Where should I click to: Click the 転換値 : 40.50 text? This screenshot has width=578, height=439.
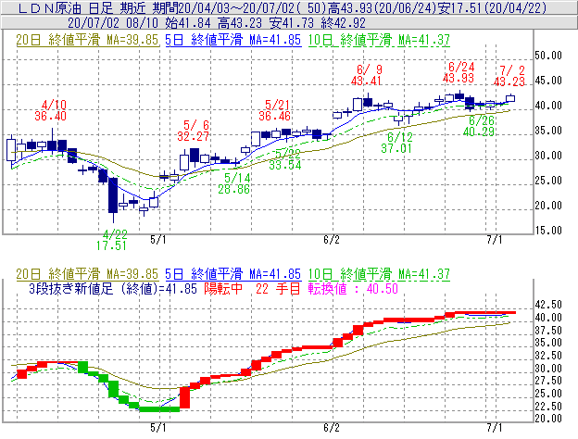tap(353, 288)
